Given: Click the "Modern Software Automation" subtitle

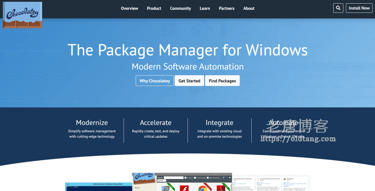Looking at the screenshot, I should 188,66.
